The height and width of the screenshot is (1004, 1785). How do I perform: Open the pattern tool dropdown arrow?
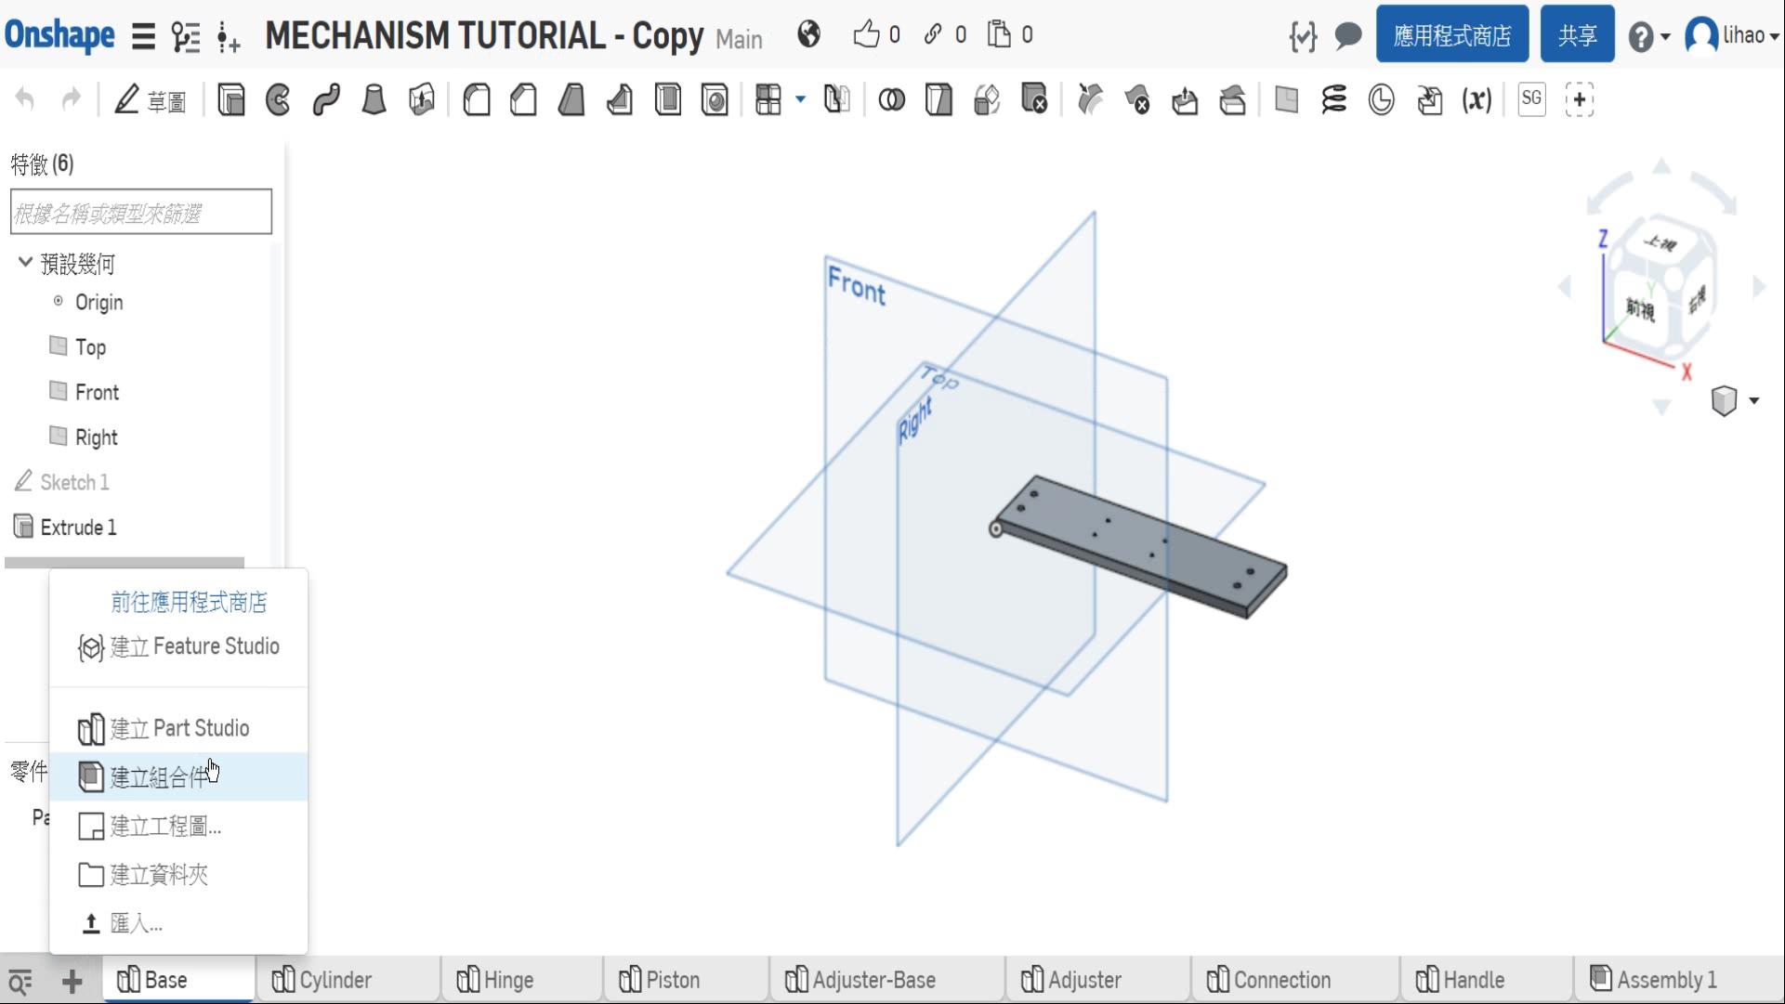tap(800, 98)
